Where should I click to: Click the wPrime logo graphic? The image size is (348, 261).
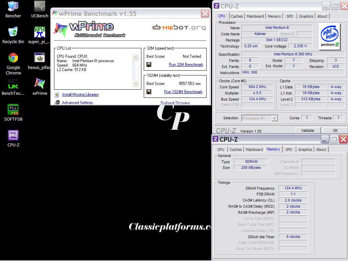(x=89, y=30)
